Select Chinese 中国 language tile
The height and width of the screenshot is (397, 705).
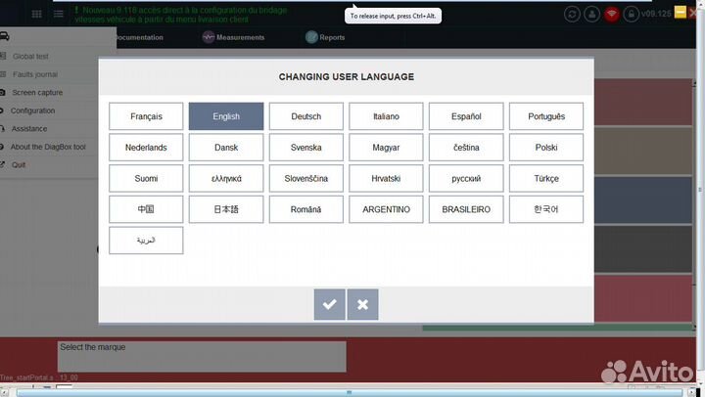pos(146,209)
